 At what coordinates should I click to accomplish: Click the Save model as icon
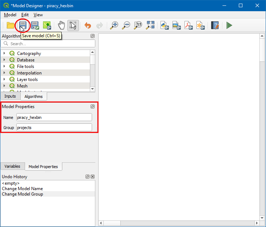[35, 25]
